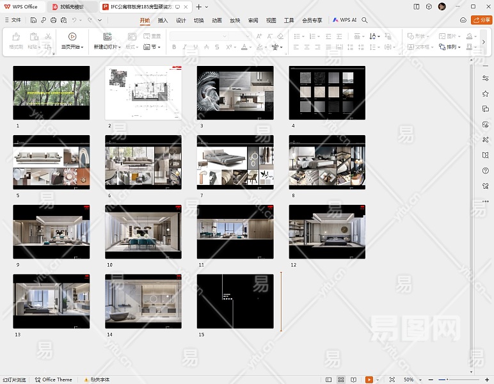Click the fit-to-window icon in status bar
This screenshot has width=494, height=384.
(392, 380)
